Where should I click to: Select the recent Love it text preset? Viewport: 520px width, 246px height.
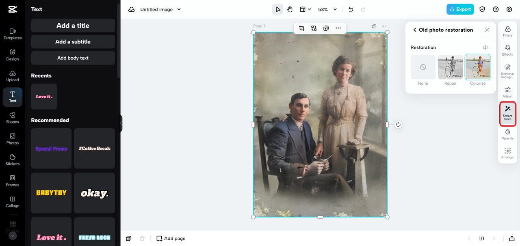tap(44, 97)
